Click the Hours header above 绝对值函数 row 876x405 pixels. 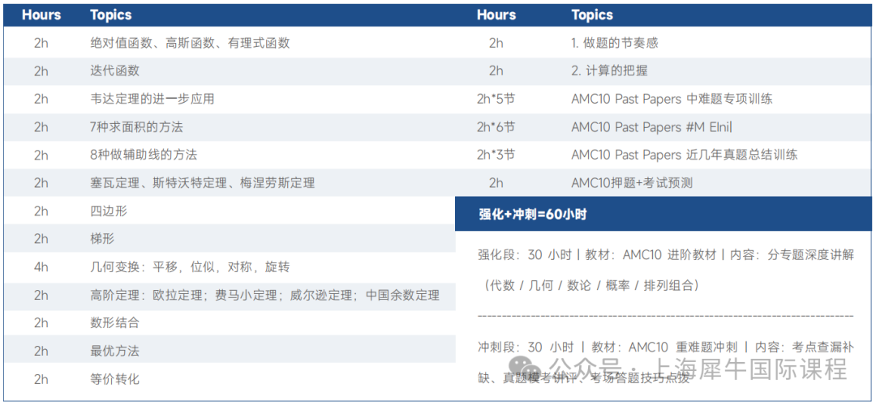point(41,15)
